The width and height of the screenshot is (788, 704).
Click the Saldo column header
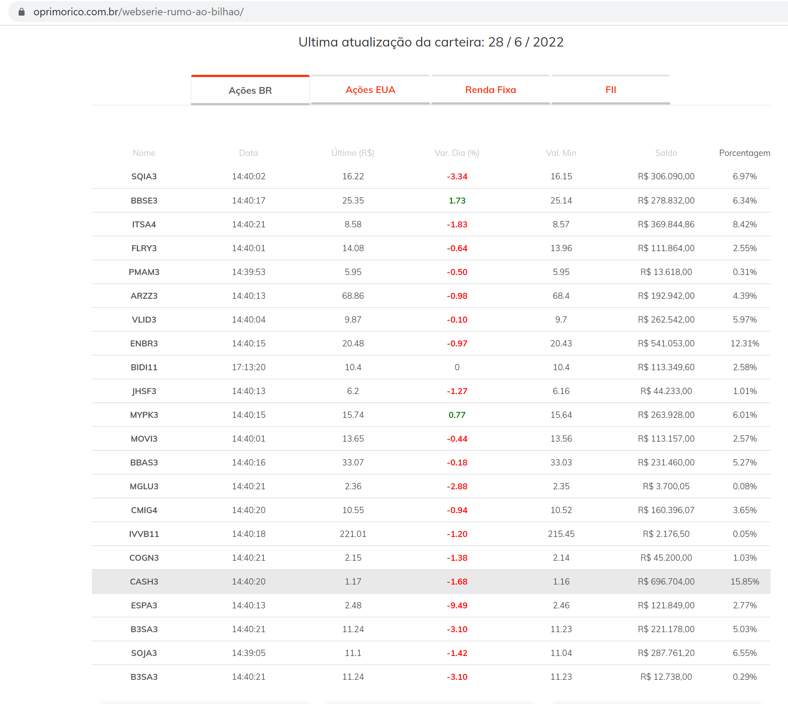[x=666, y=153]
